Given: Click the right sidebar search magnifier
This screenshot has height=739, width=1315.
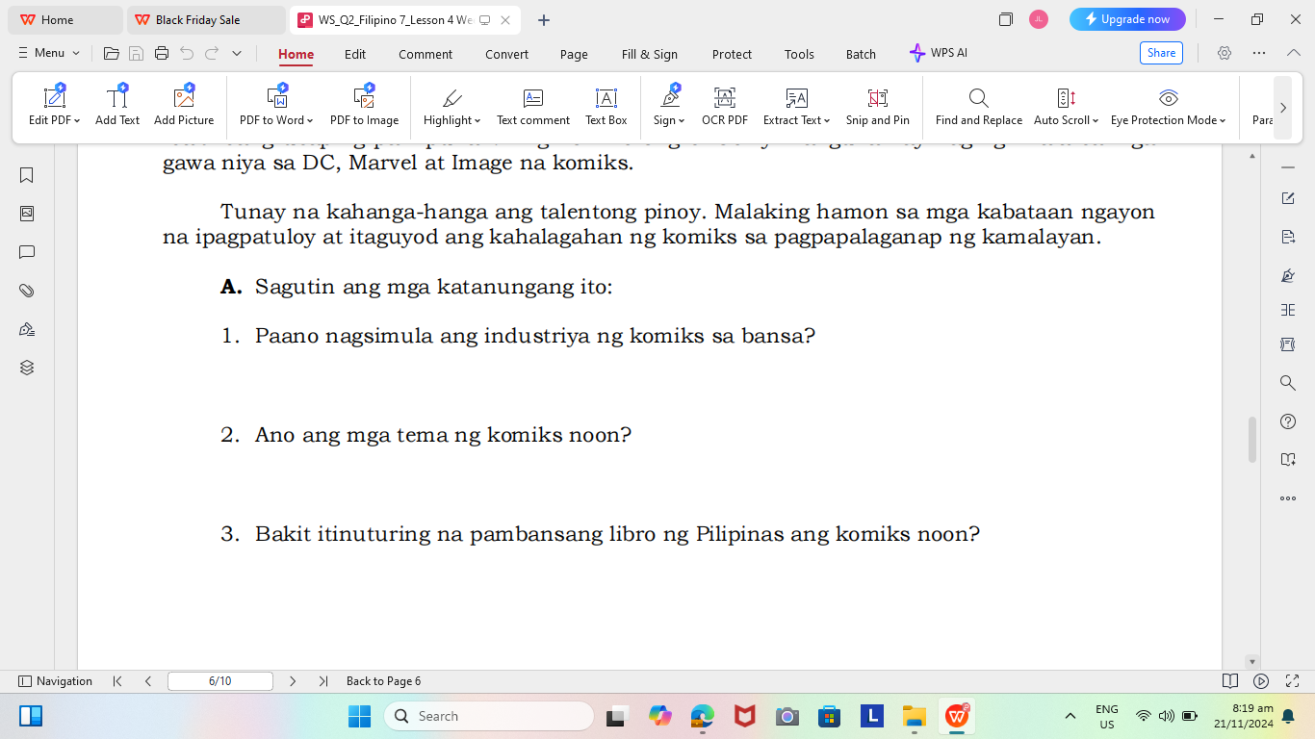Looking at the screenshot, I should point(1288,383).
